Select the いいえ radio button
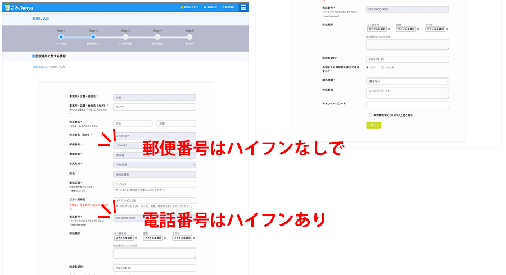The height and width of the screenshot is (275, 506). tap(382, 67)
